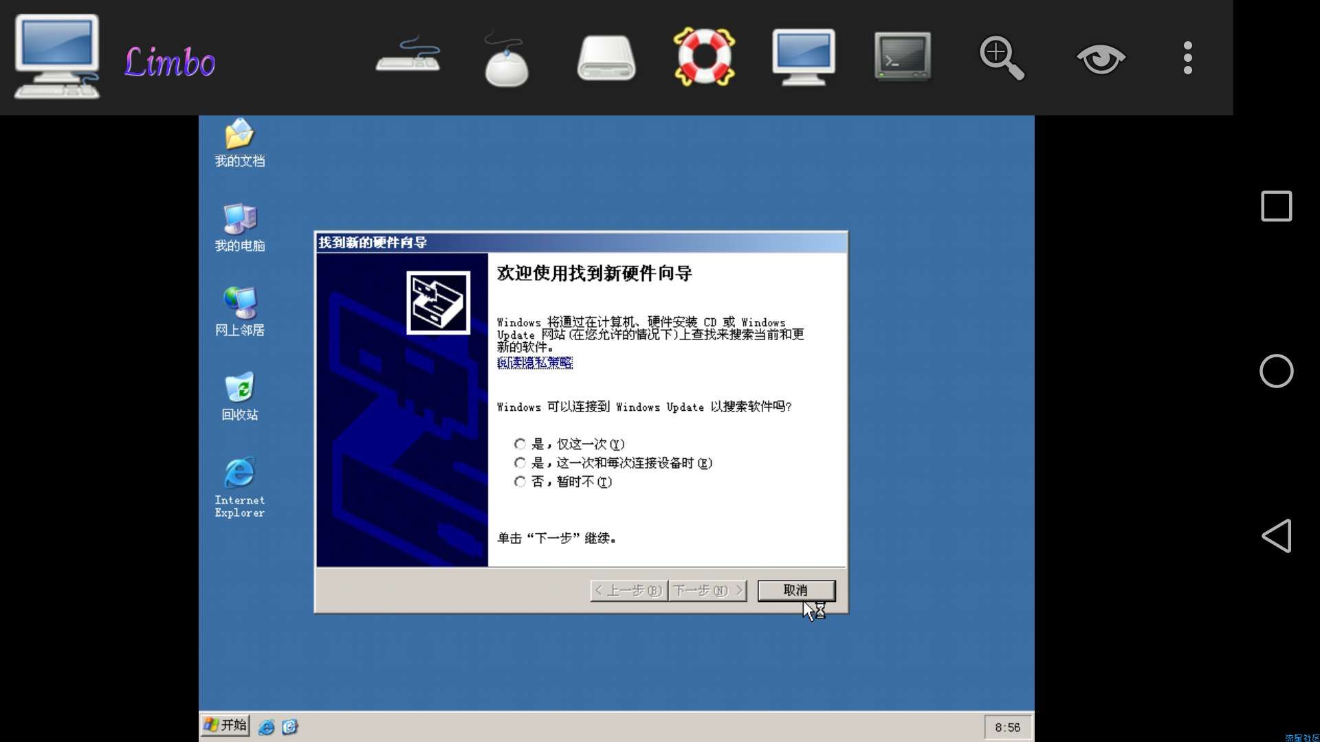Click 取消 to cancel the wizard
1320x742 pixels.
coord(796,591)
